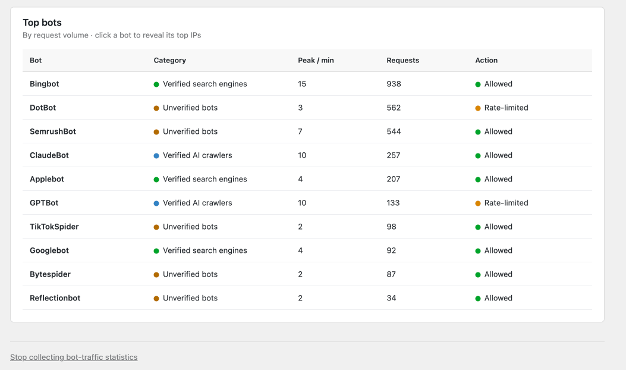Image resolution: width=626 pixels, height=370 pixels.
Task: Click Googlebot's Verified search engines category
Action: [200, 250]
